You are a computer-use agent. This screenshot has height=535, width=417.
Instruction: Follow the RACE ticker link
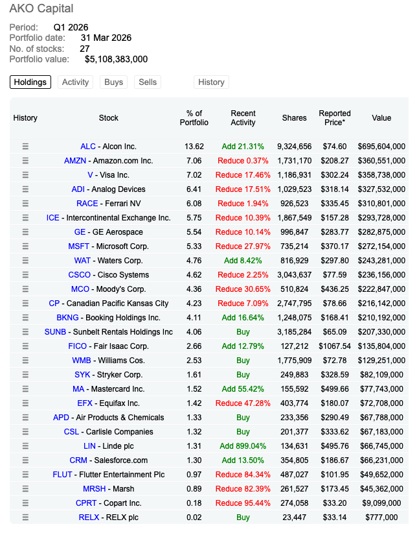[x=87, y=204]
